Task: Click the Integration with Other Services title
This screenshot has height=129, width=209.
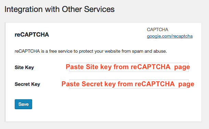Action: 60,9
